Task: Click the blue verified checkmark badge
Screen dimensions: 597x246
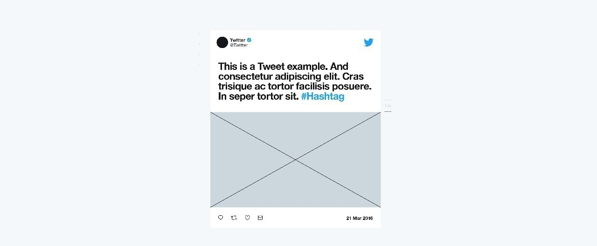Action: (x=250, y=40)
